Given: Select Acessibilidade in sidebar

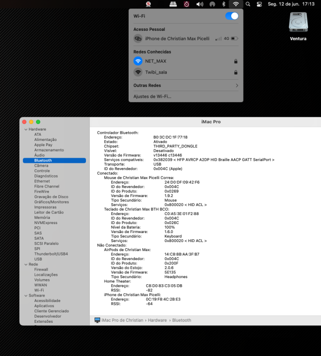Looking at the screenshot, I should pyautogui.click(x=47, y=300).
